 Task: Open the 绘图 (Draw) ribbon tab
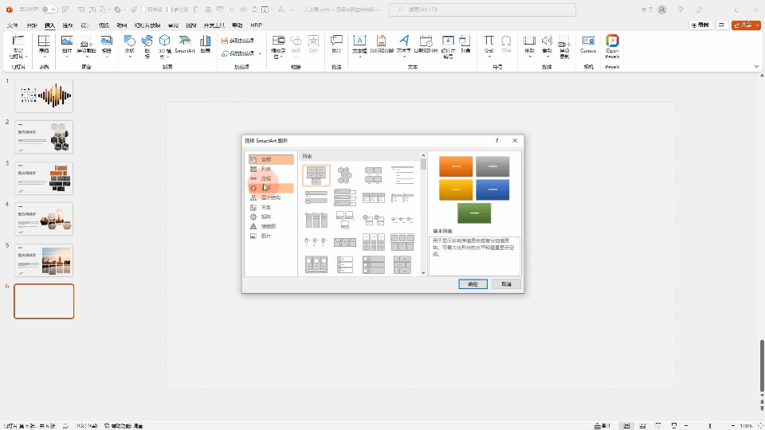coord(68,25)
